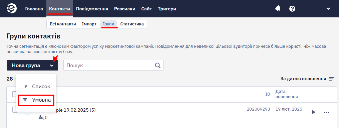Viewport: 339px width, 128px height.
Task: Click into the Пошук search field
Action: 109,66
